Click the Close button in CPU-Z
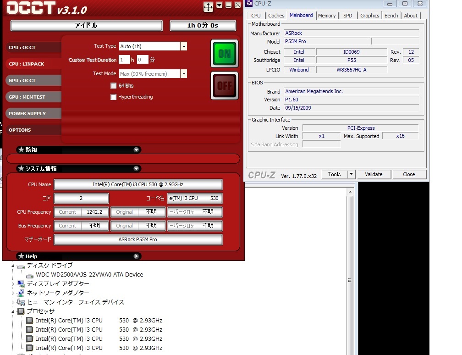This screenshot has width=462, height=355. tap(409, 174)
